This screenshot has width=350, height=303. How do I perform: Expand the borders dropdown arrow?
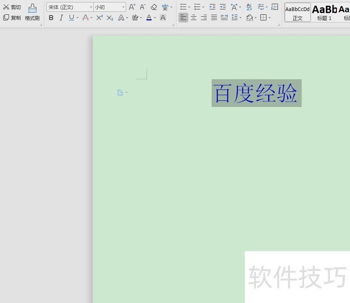coord(269,17)
